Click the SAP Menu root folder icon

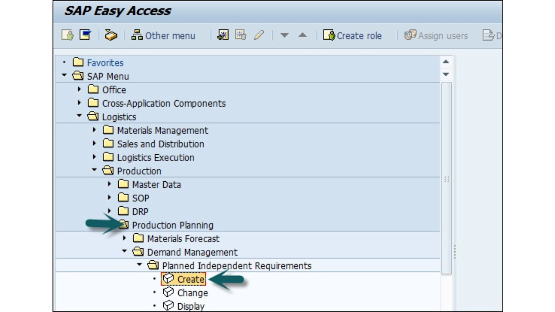pyautogui.click(x=78, y=76)
